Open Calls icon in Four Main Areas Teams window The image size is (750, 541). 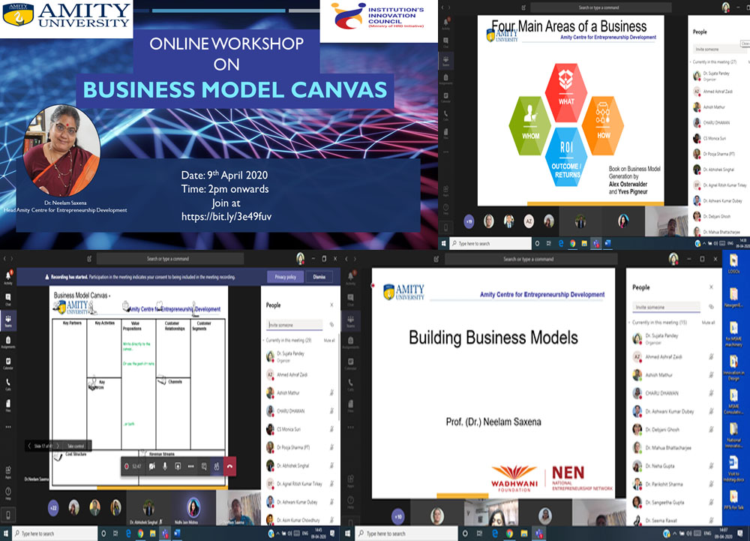(x=445, y=114)
